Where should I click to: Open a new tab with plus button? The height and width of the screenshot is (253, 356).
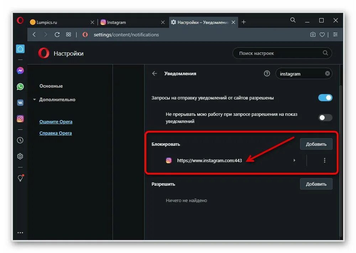coord(244,22)
